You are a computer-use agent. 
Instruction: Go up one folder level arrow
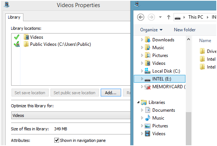click(168, 17)
